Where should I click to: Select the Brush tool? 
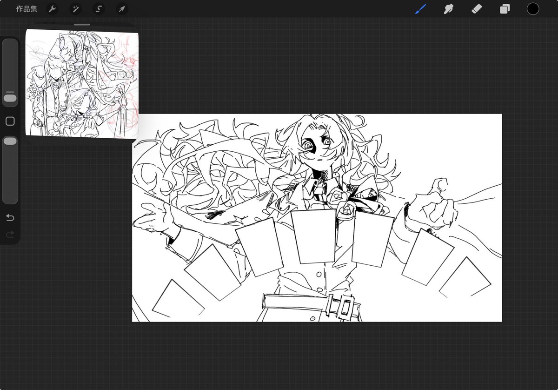421,9
